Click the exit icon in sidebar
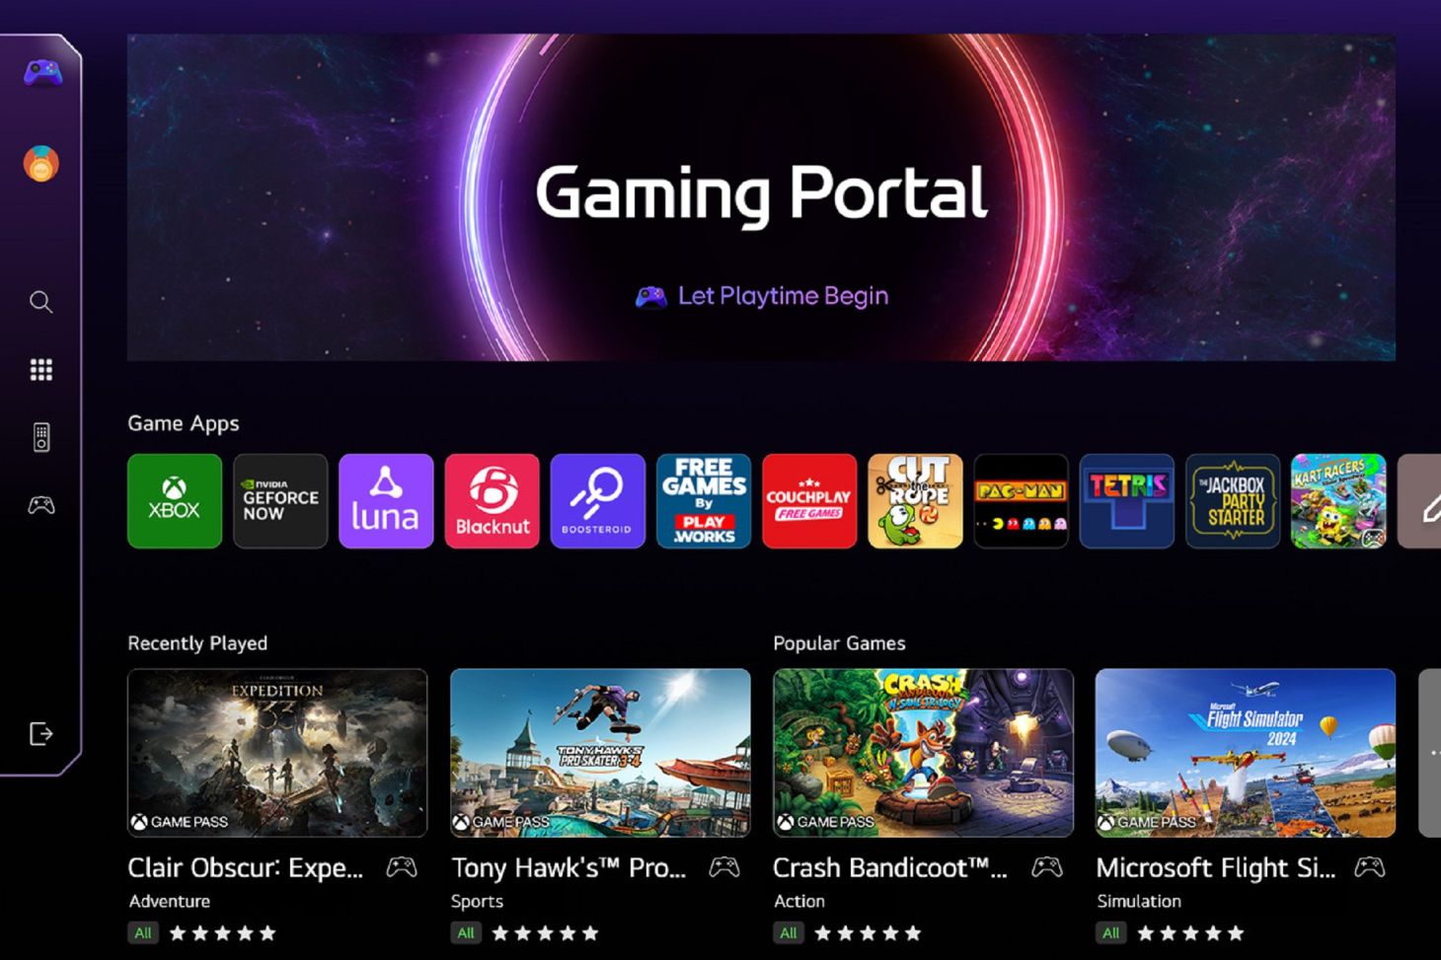Image resolution: width=1441 pixels, height=960 pixels. tap(40, 734)
